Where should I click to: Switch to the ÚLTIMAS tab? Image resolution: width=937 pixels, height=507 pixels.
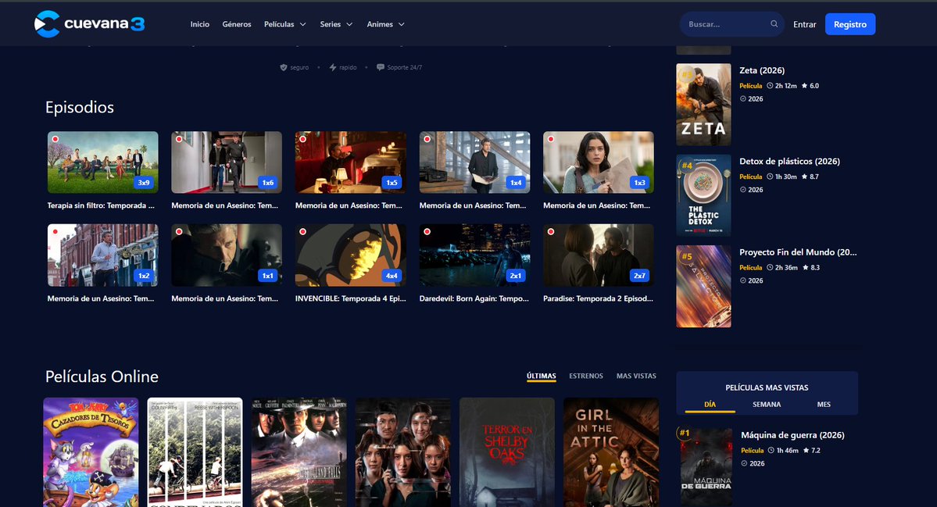tap(542, 377)
